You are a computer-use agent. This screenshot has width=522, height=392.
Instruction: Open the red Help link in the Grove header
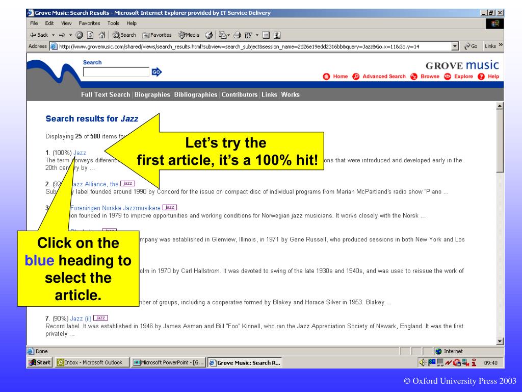click(x=493, y=77)
